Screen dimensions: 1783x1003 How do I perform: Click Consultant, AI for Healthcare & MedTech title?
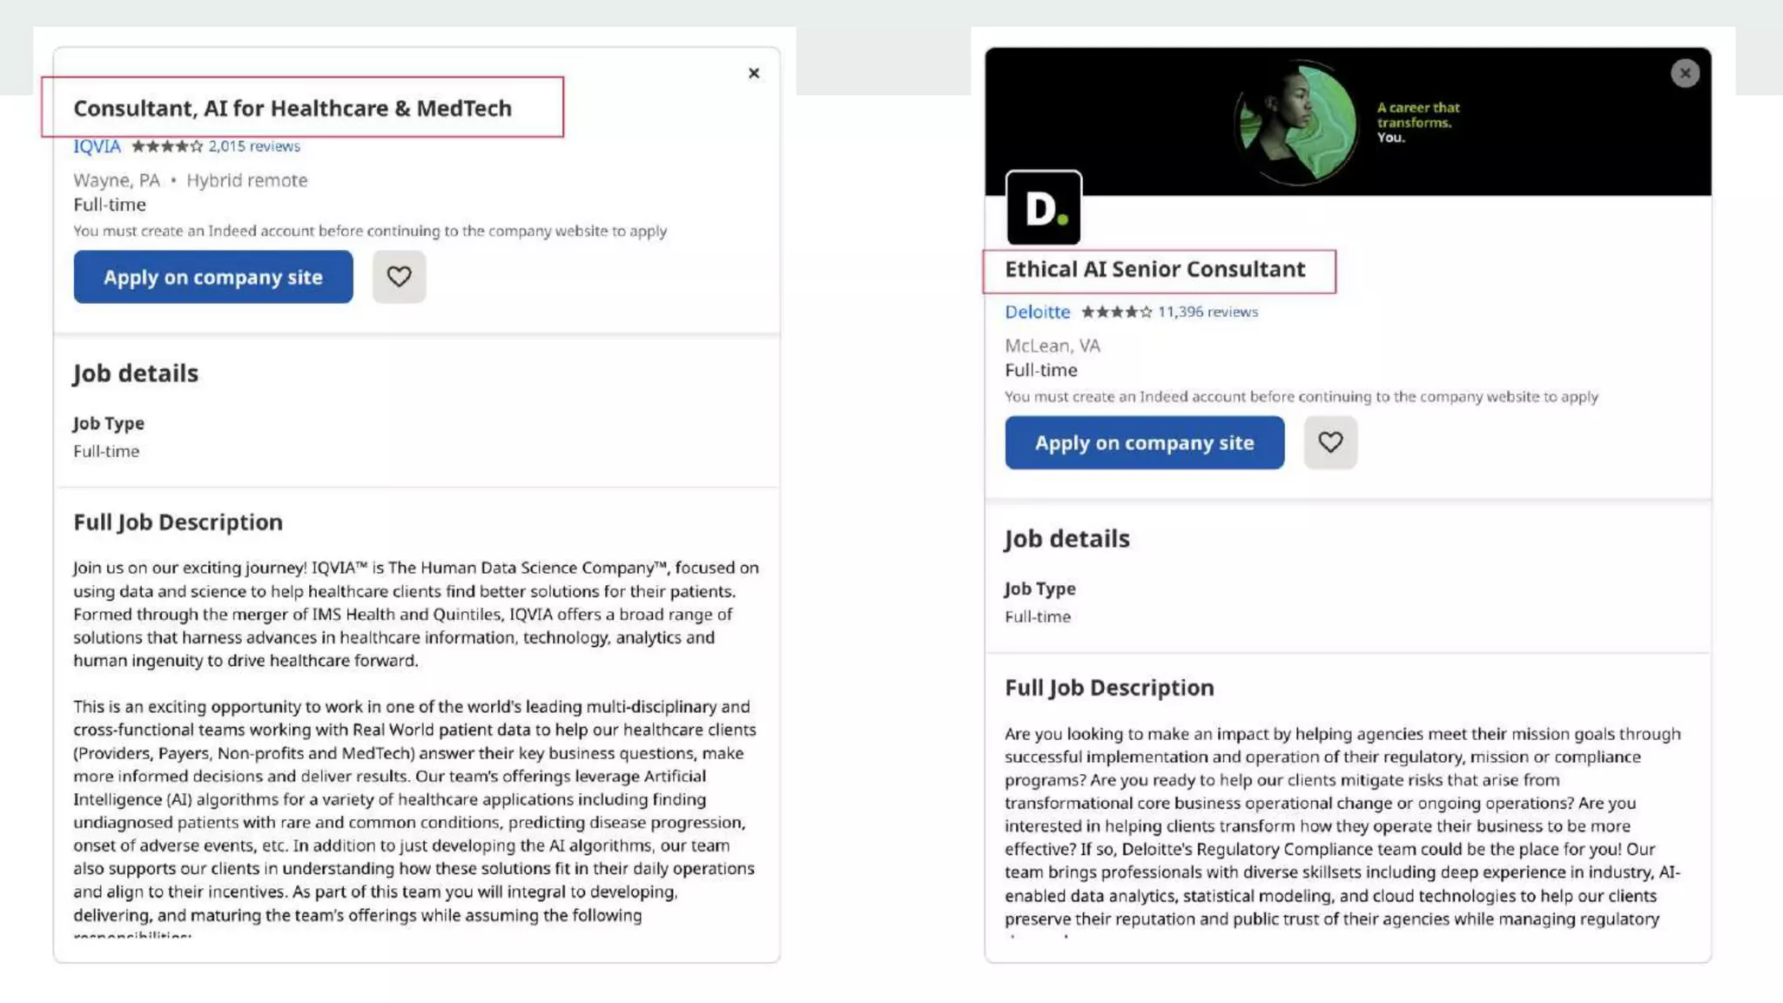pos(293,108)
